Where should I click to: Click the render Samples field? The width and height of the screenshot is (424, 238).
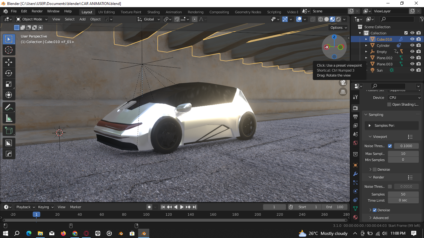403,194
